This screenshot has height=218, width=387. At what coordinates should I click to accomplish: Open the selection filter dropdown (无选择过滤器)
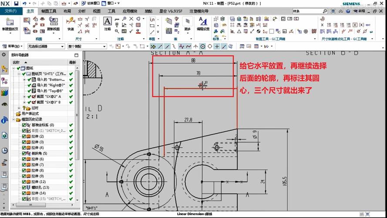coord(46,46)
